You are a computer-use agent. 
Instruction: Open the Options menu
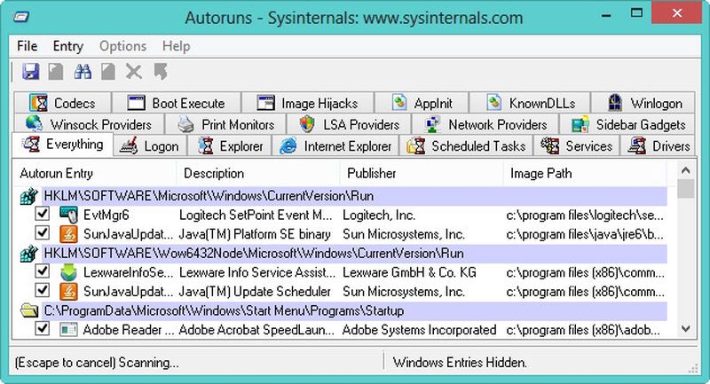[122, 46]
